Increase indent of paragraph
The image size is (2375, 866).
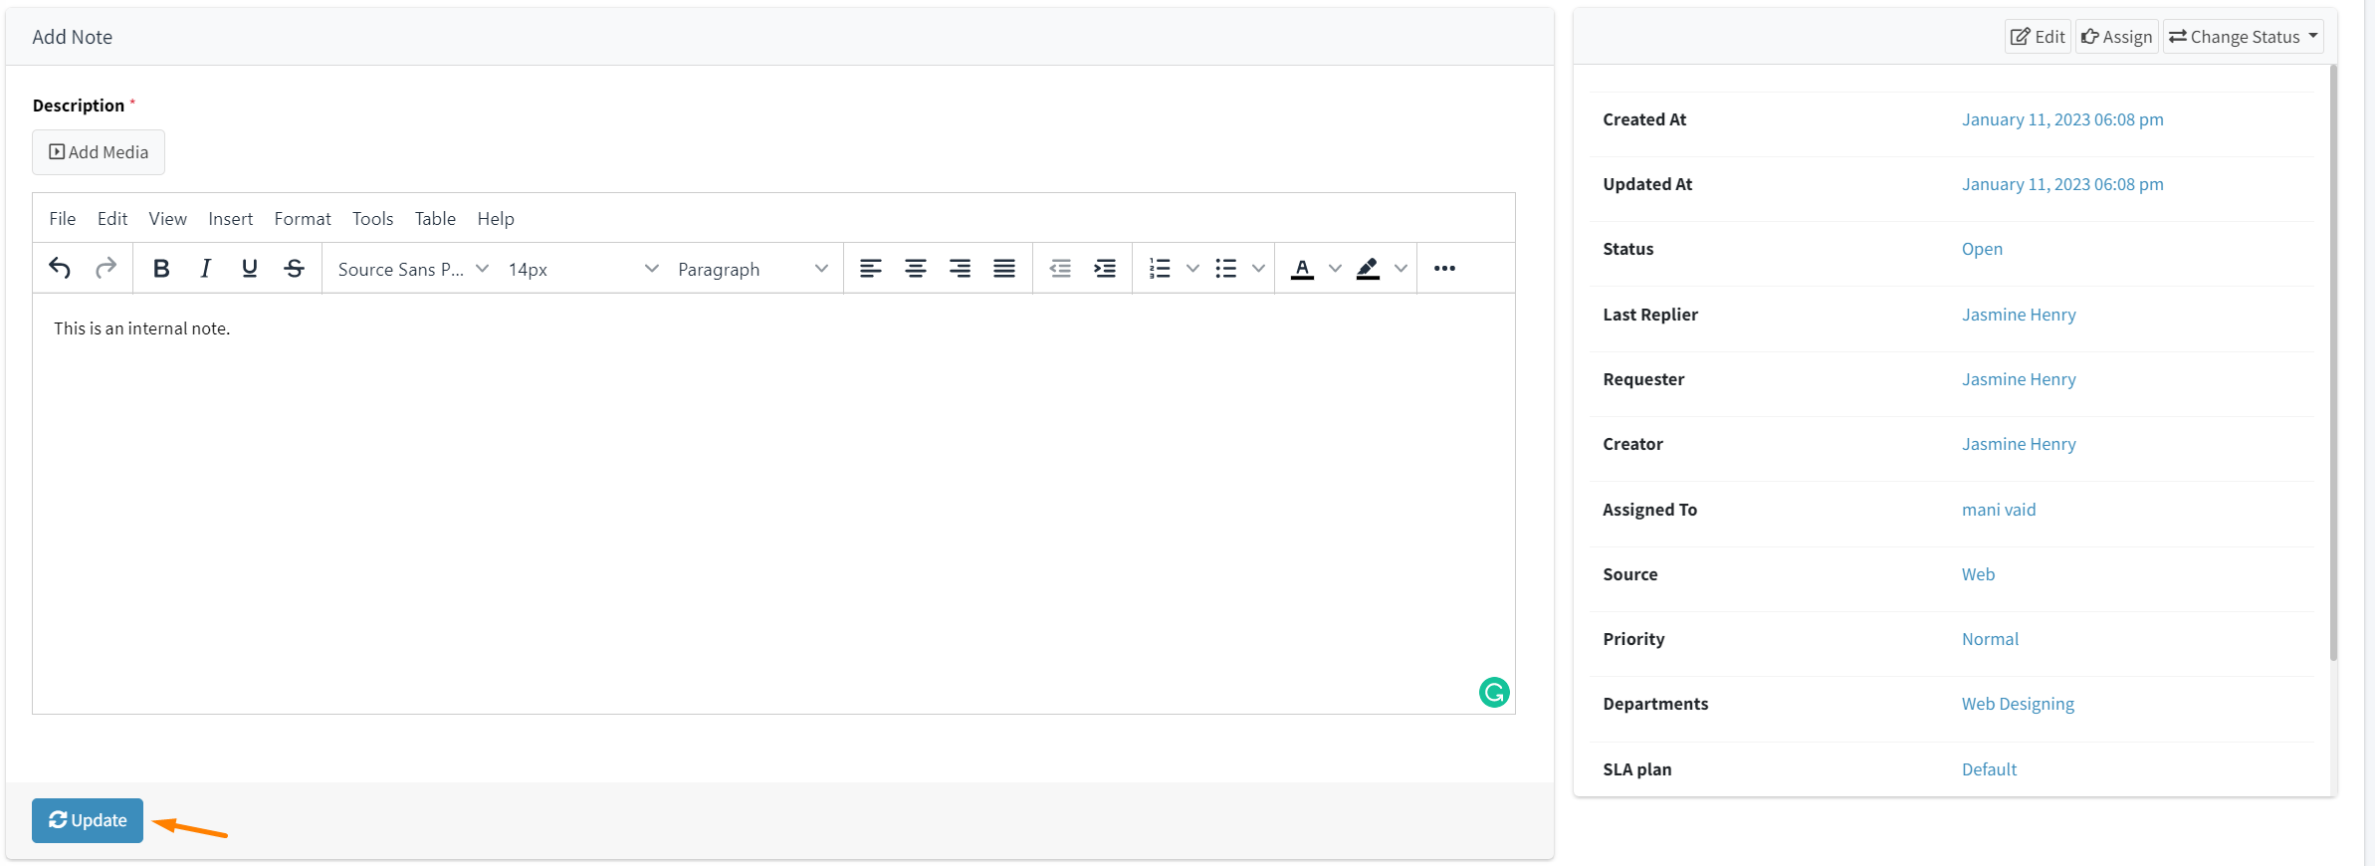coord(1104,269)
